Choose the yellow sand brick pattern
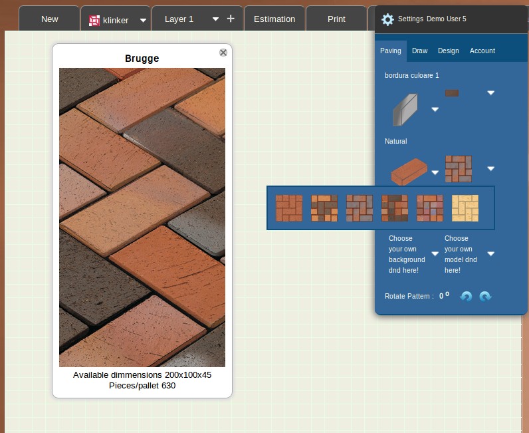Screen dimensions: 529x433 coord(465,208)
